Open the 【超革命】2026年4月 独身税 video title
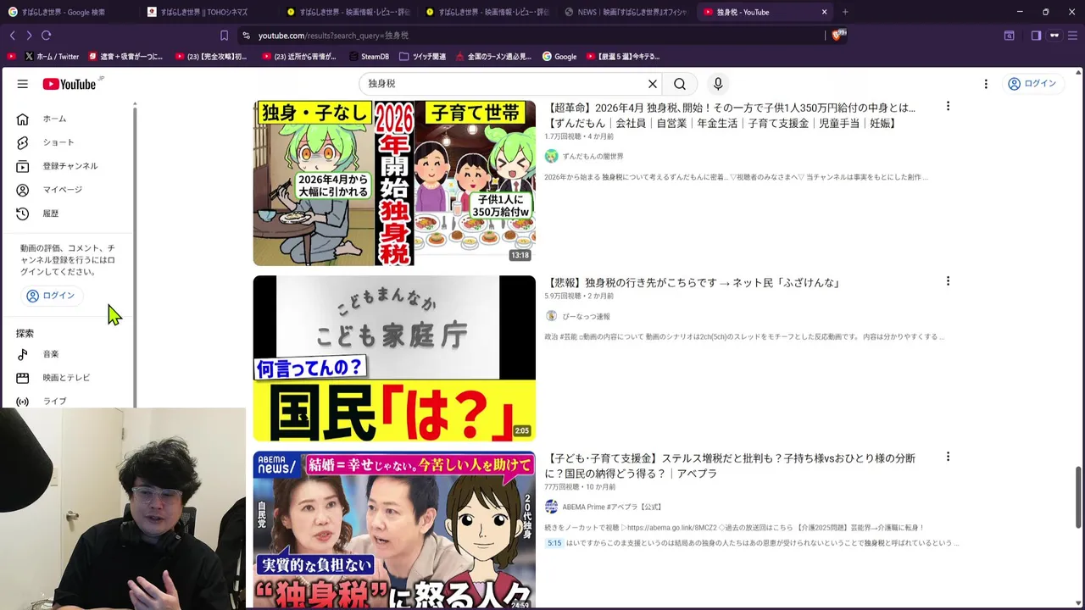Image resolution: width=1085 pixels, height=610 pixels. 730,115
